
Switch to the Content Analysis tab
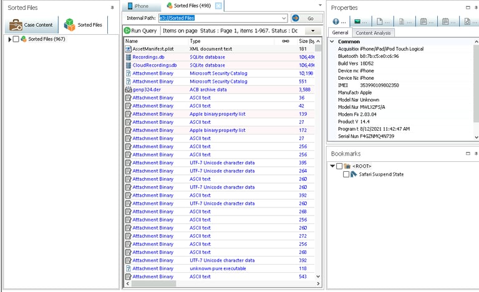pyautogui.click(x=373, y=33)
